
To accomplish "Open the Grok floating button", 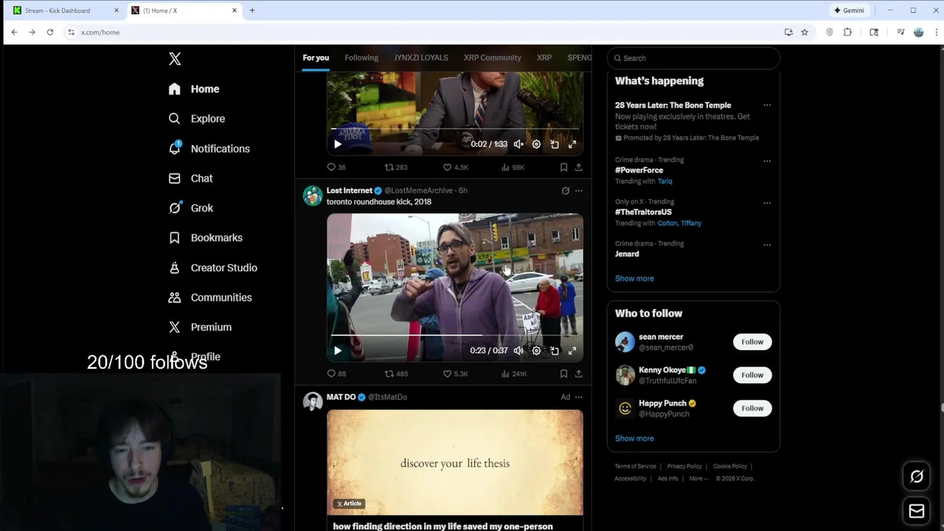I will (x=917, y=477).
